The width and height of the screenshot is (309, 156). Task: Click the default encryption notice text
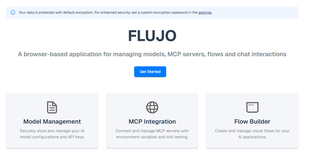[x=115, y=12]
